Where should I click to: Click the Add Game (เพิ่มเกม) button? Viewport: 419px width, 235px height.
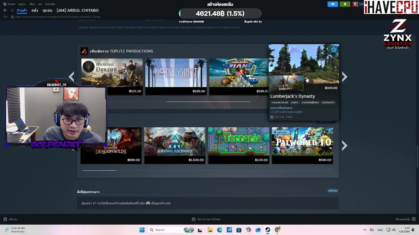(x=10, y=219)
